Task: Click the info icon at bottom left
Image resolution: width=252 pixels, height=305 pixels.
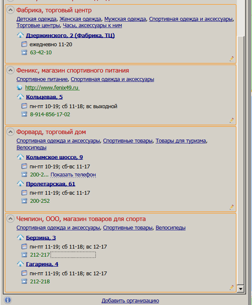Action: [8, 300]
